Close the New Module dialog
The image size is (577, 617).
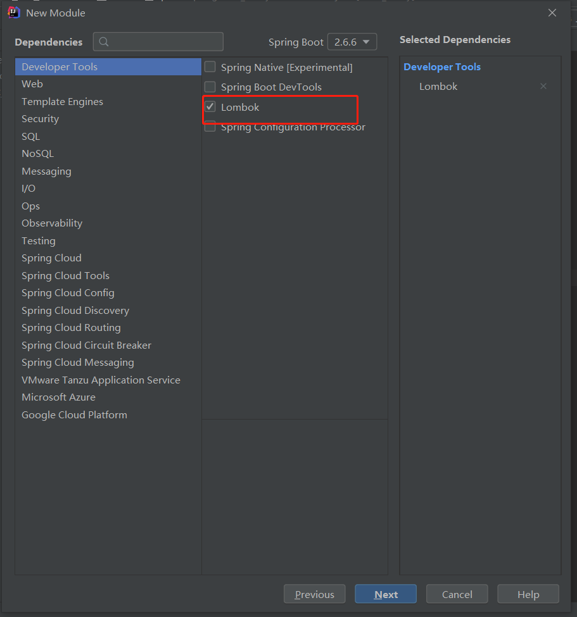tap(552, 13)
